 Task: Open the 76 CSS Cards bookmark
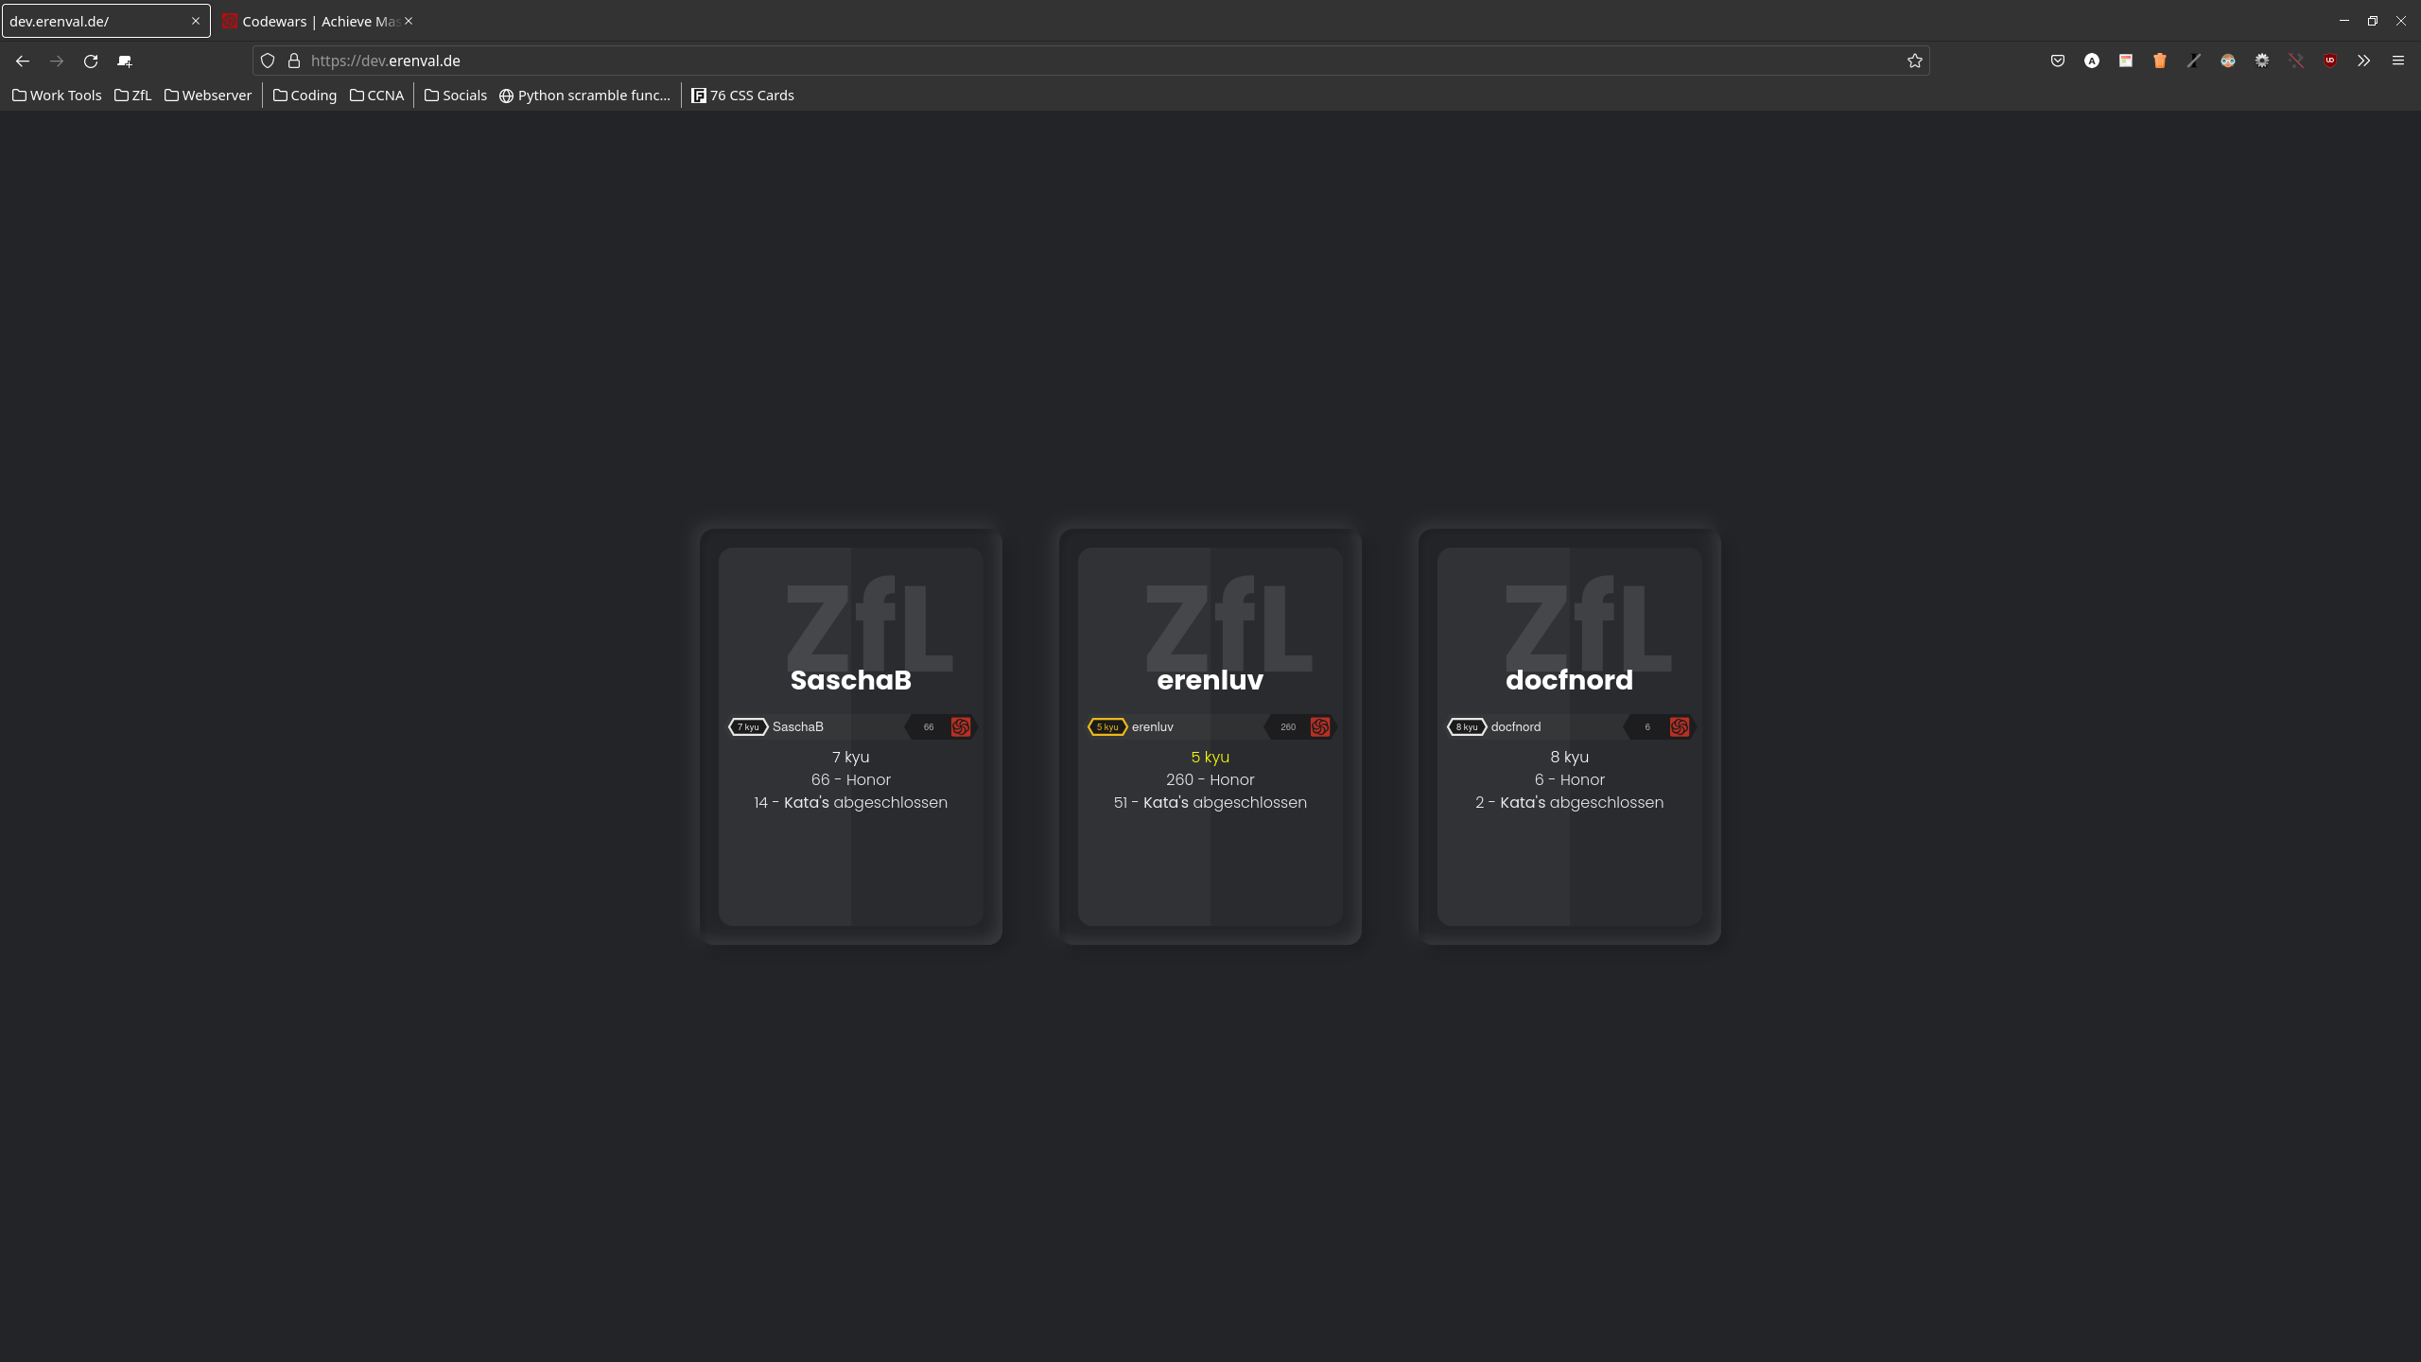(x=742, y=96)
